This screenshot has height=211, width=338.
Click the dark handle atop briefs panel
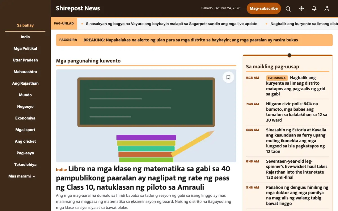click(289, 55)
